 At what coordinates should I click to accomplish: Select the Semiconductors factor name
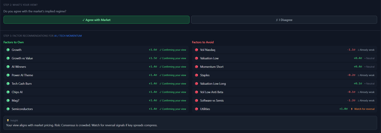tap(22, 109)
